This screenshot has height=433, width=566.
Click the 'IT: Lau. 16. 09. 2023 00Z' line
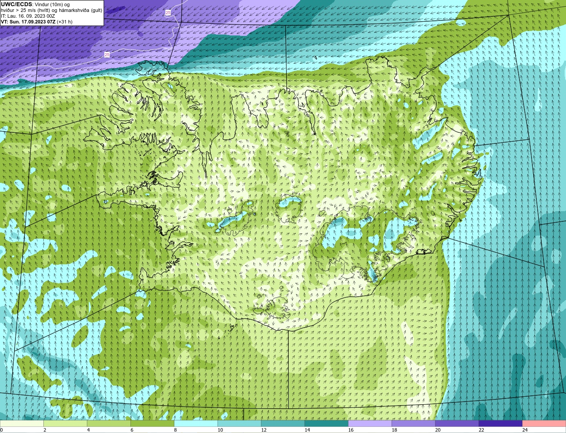28,15
